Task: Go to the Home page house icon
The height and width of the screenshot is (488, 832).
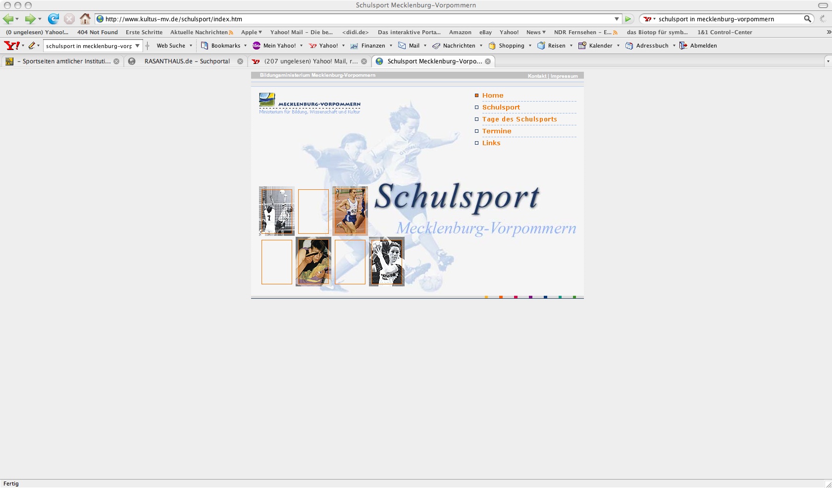Action: pos(85,19)
